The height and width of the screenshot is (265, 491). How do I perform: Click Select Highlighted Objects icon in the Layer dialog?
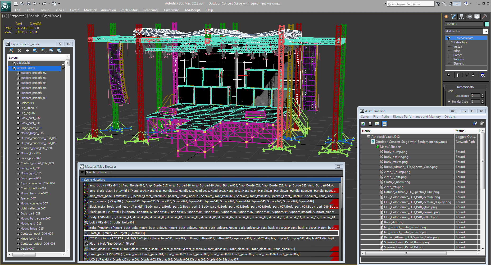pos(35,51)
